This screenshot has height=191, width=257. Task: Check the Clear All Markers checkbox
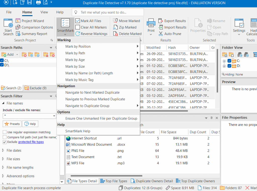pyautogui.click(x=78, y=27)
